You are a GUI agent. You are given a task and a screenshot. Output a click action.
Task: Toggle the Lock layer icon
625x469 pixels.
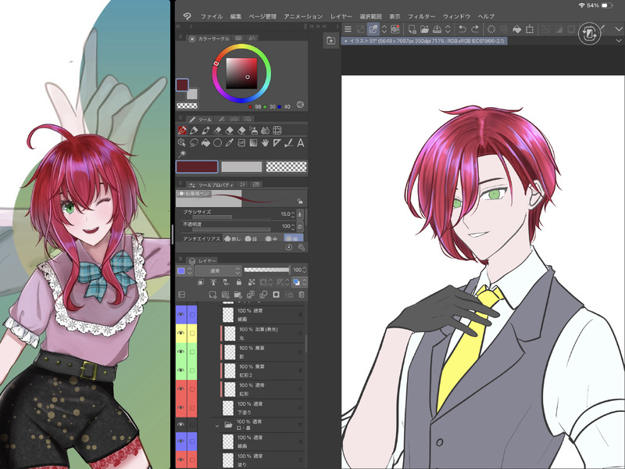(x=239, y=282)
